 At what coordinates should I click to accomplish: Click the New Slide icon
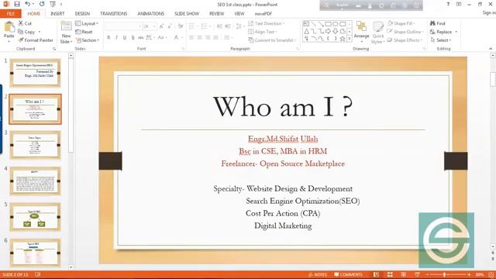tap(66, 26)
